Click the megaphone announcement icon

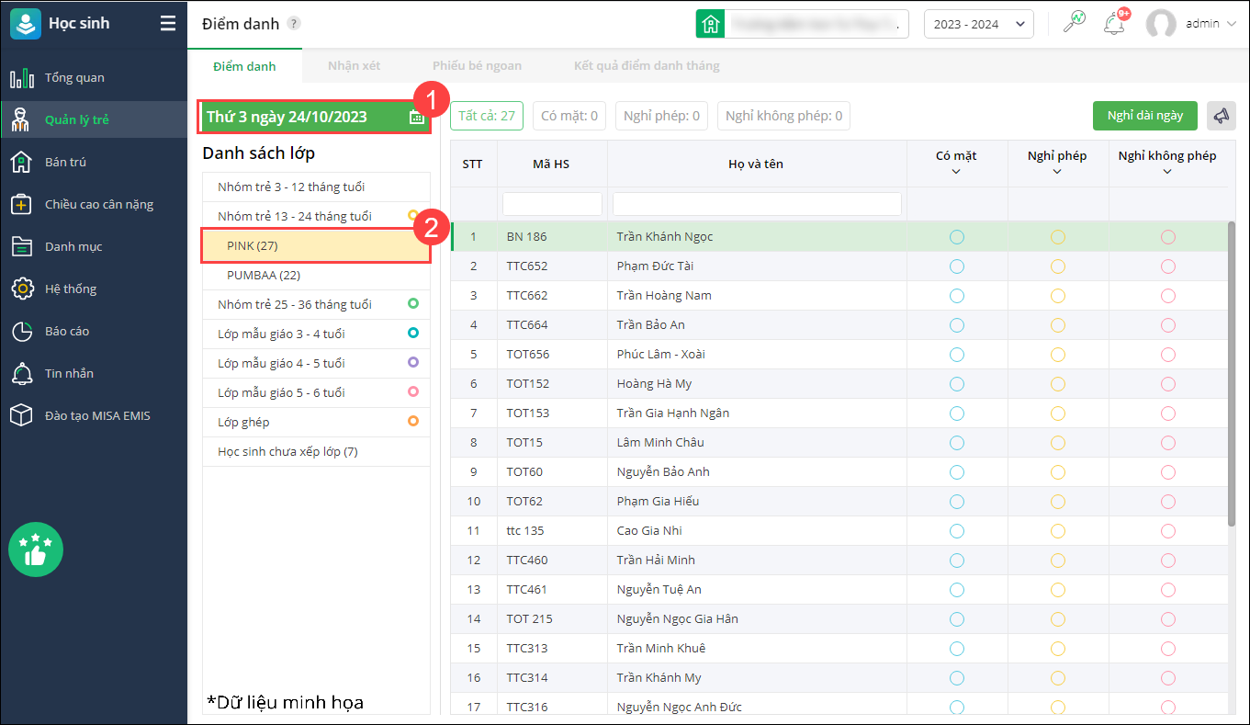[1221, 116]
